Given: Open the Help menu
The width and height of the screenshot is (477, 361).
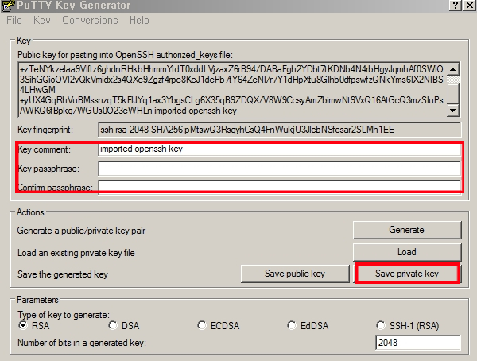Looking at the screenshot, I should click(x=139, y=21).
